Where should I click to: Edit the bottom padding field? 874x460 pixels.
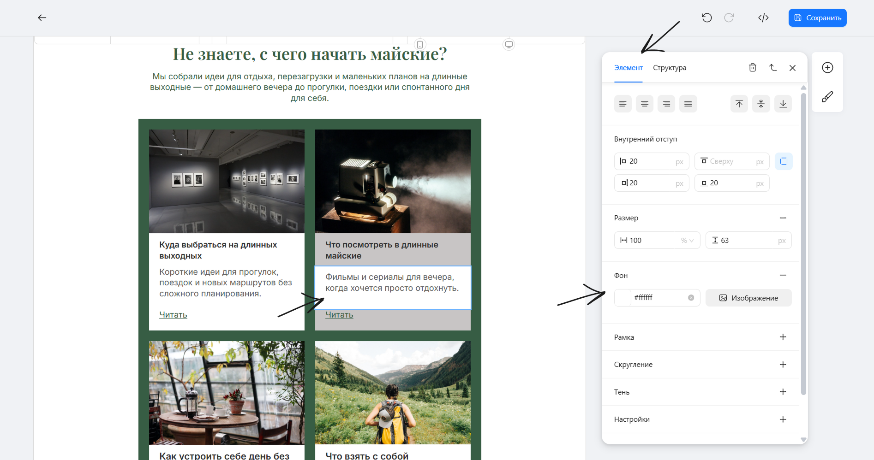point(732,183)
